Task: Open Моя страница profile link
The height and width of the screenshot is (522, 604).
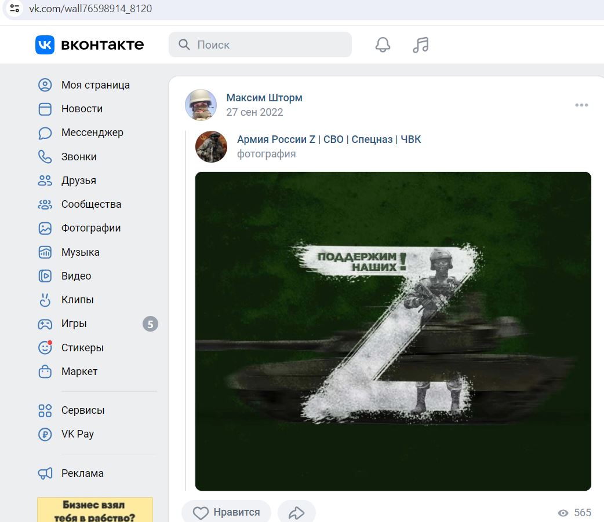Action: click(95, 85)
